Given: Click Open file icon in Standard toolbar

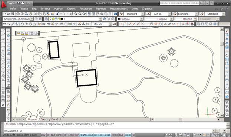Looking at the screenshot, I should 9,14.
